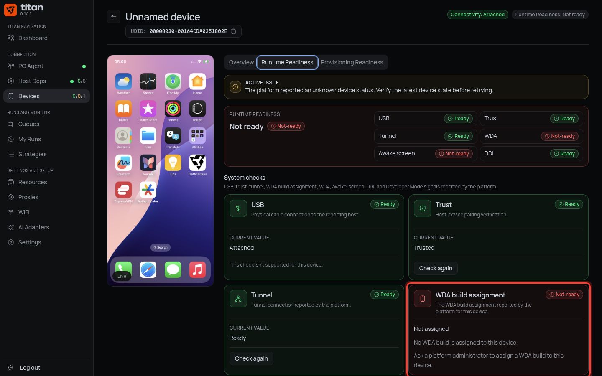Screen dimensions: 602x376
Task: Copy the device UDID
Action: pos(233,31)
